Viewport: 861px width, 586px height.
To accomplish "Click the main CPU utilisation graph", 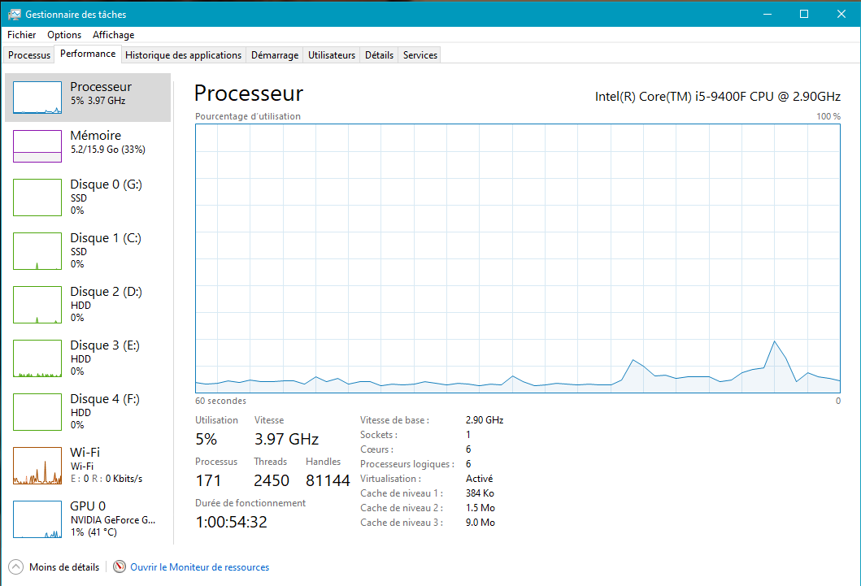I will [518, 258].
